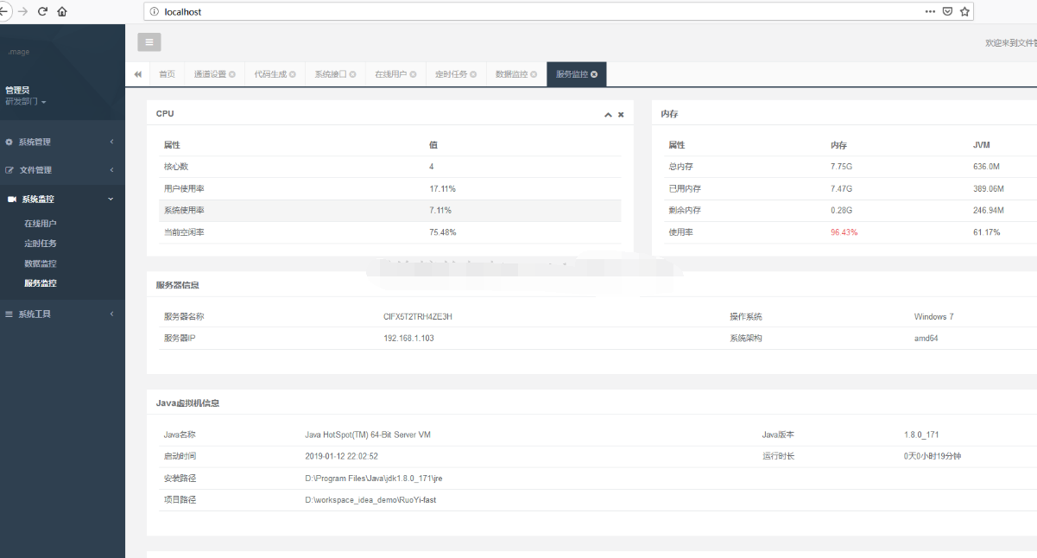Bookmark this page with the star icon
1037x558 pixels.
pos(964,12)
